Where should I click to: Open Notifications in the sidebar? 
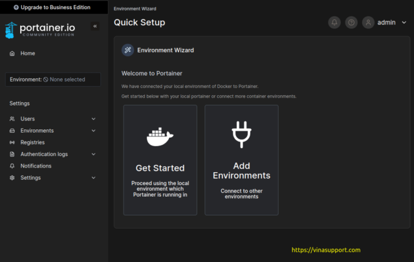click(36, 166)
